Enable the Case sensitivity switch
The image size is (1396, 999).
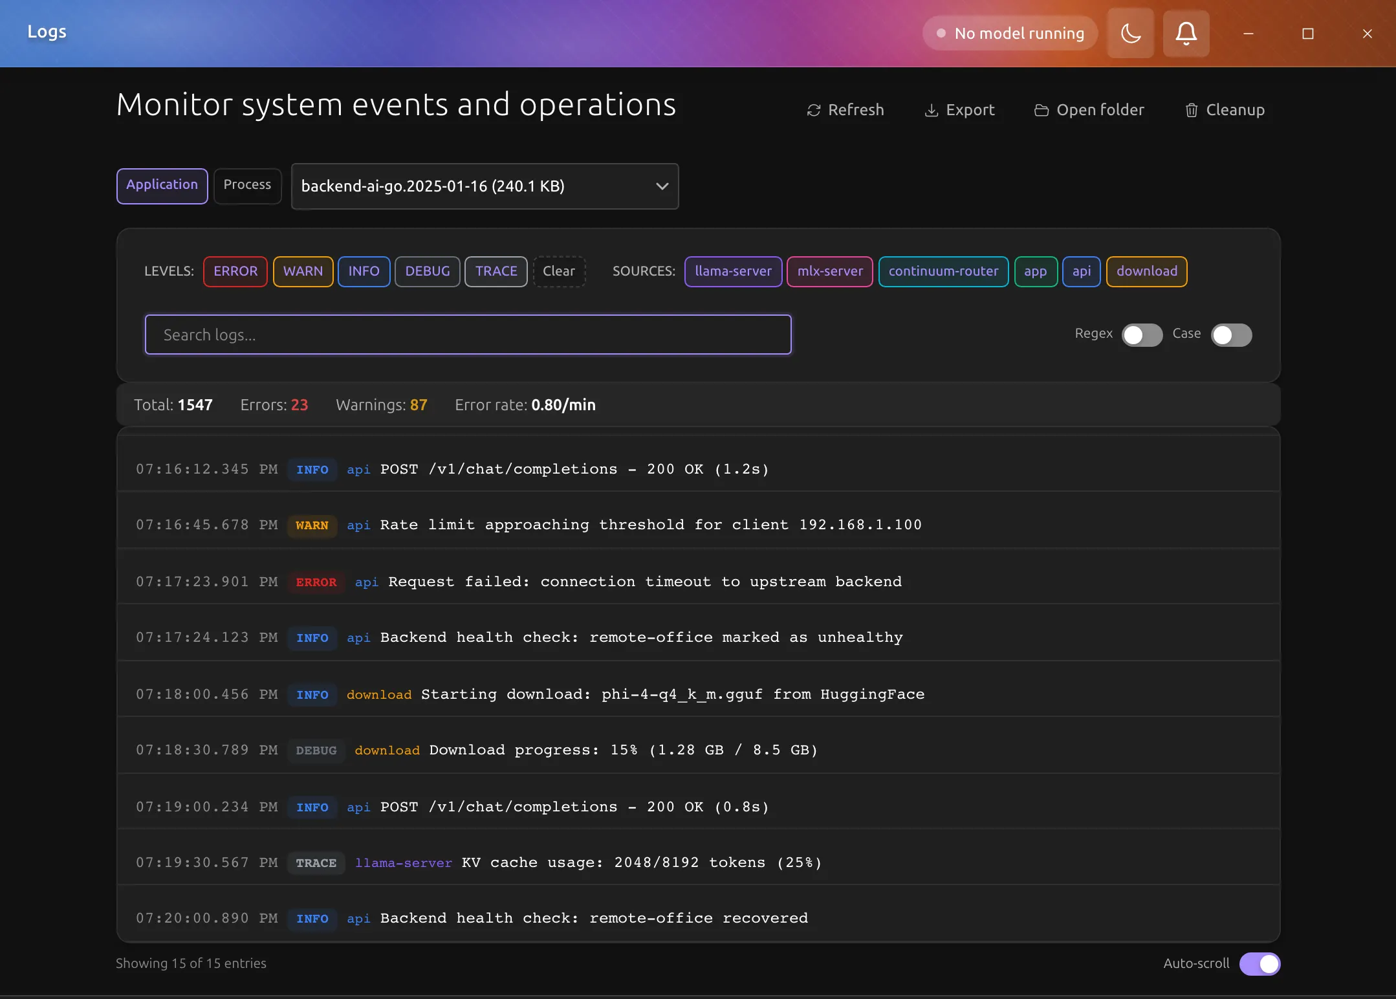click(x=1231, y=335)
